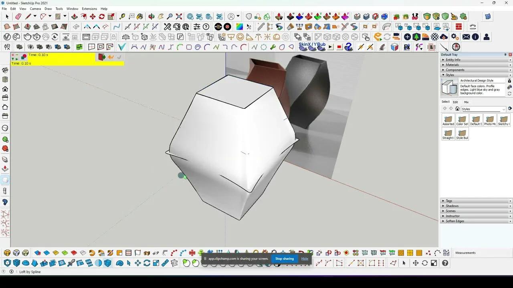Open the Extensions menu

coord(89,8)
